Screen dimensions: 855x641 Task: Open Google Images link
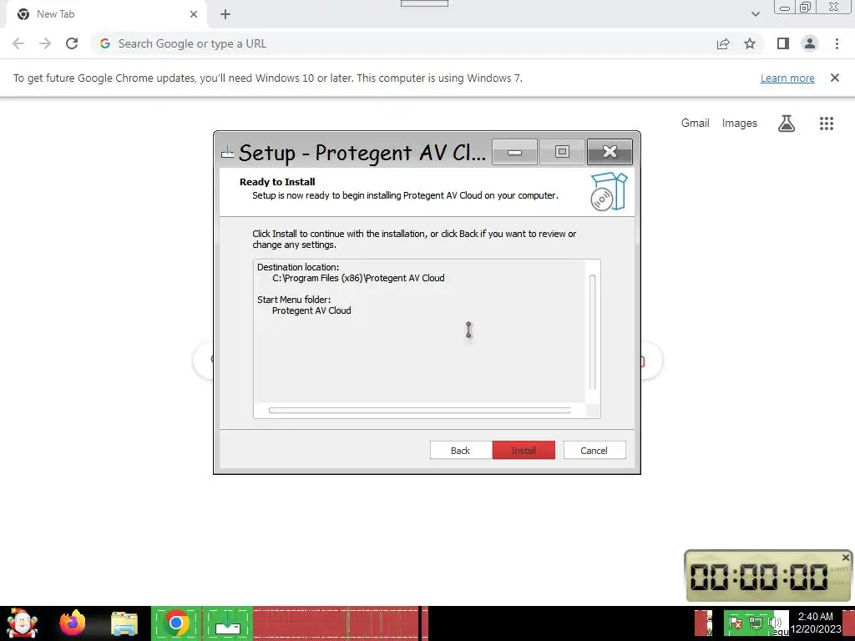click(x=740, y=124)
